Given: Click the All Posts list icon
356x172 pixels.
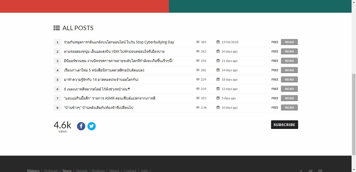Looking at the screenshot, I should click(57, 28).
